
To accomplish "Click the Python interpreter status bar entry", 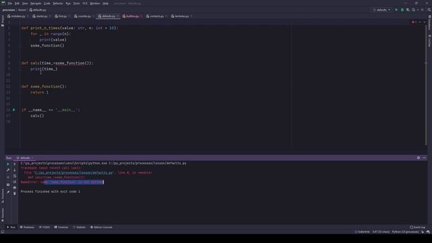I will coord(405,232).
